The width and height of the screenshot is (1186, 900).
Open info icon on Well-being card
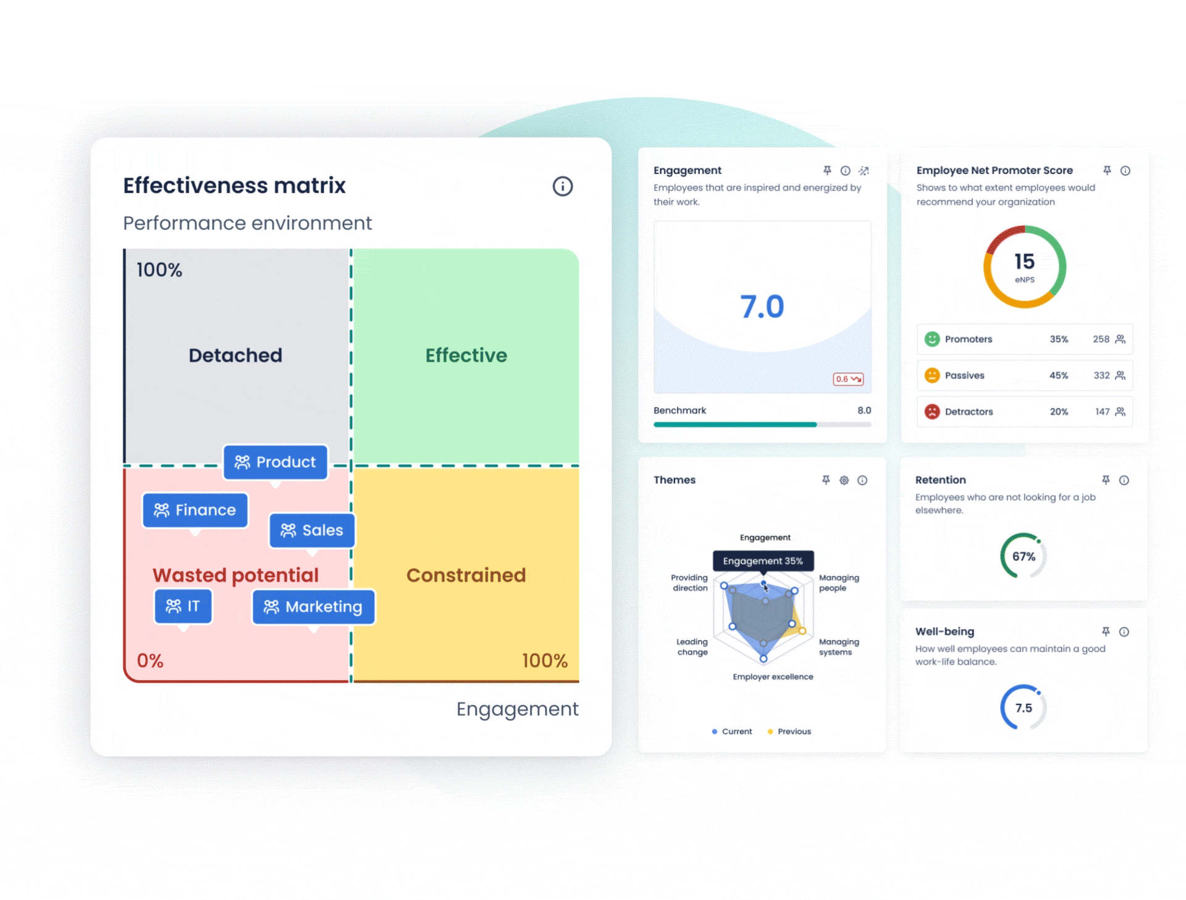[1124, 631]
